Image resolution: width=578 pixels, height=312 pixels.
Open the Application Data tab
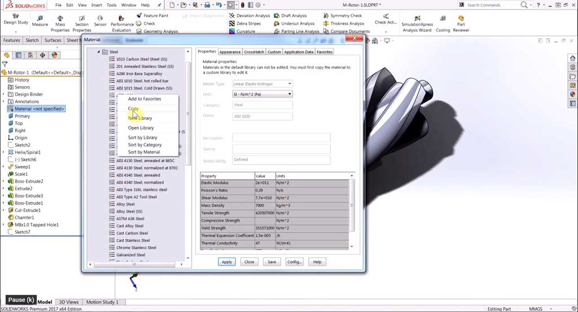click(299, 52)
